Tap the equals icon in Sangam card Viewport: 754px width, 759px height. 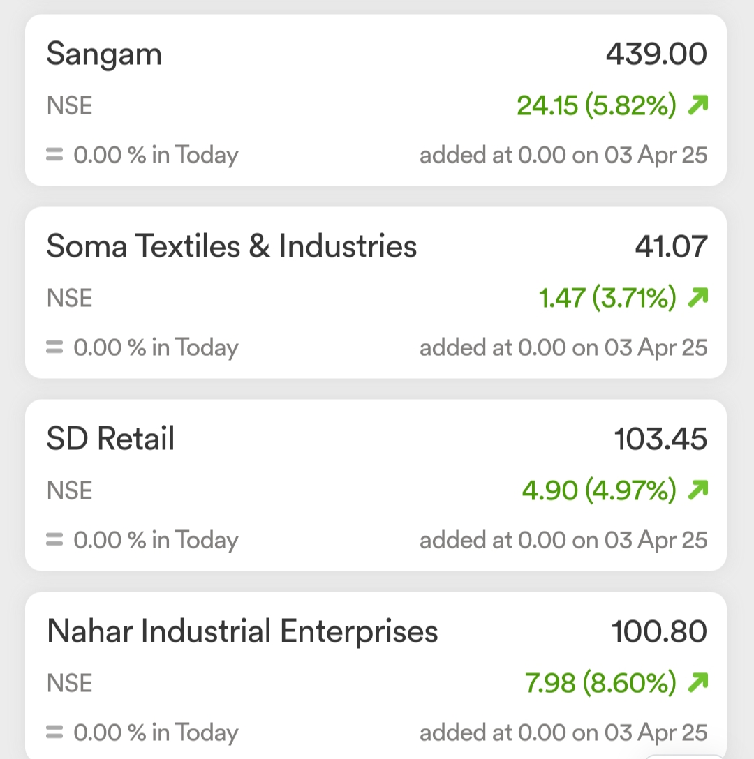[x=54, y=155]
